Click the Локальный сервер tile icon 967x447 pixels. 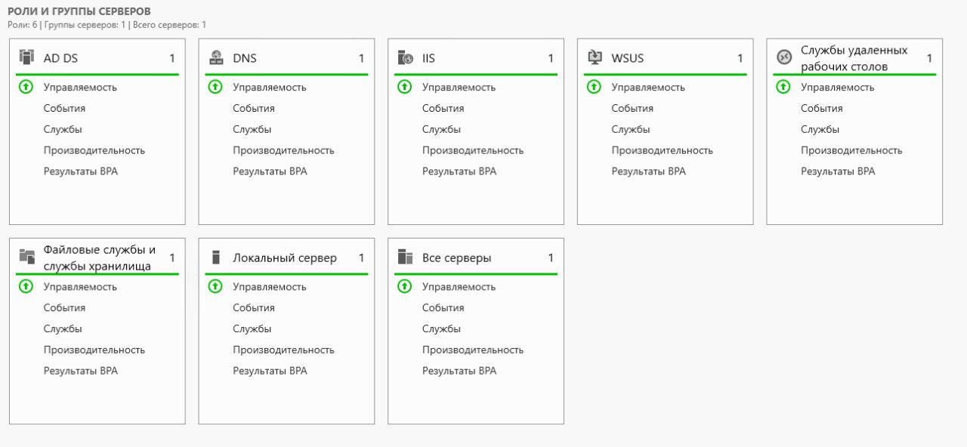tap(216, 257)
